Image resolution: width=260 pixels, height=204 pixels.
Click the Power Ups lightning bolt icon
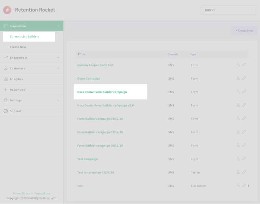pyautogui.click(x=5, y=90)
